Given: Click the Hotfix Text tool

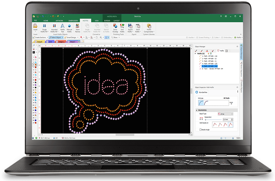Looking at the screenshot, I should (62, 28).
